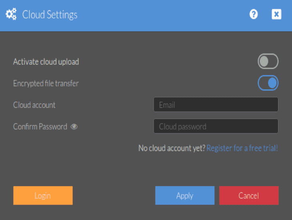292x220 pixels.
Task: Click the empty gray area above Apply
Action: (184, 170)
